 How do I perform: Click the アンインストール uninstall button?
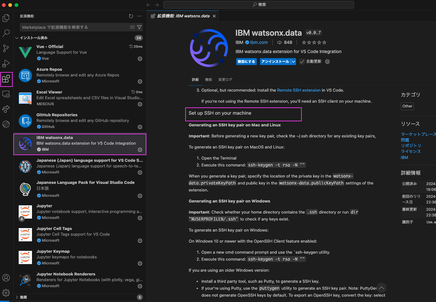coord(275,62)
